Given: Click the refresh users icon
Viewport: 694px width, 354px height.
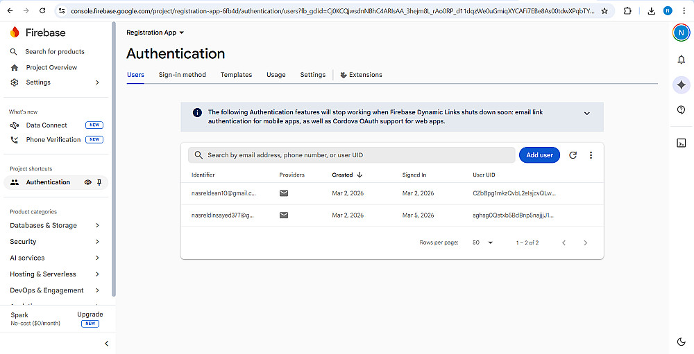Looking at the screenshot, I should click(x=573, y=155).
